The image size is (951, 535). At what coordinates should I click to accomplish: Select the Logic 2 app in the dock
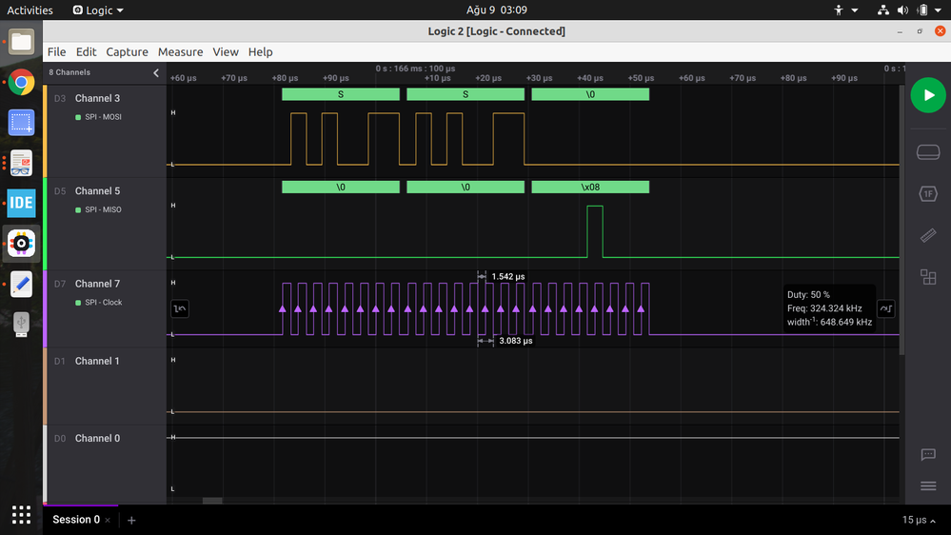pyautogui.click(x=21, y=244)
